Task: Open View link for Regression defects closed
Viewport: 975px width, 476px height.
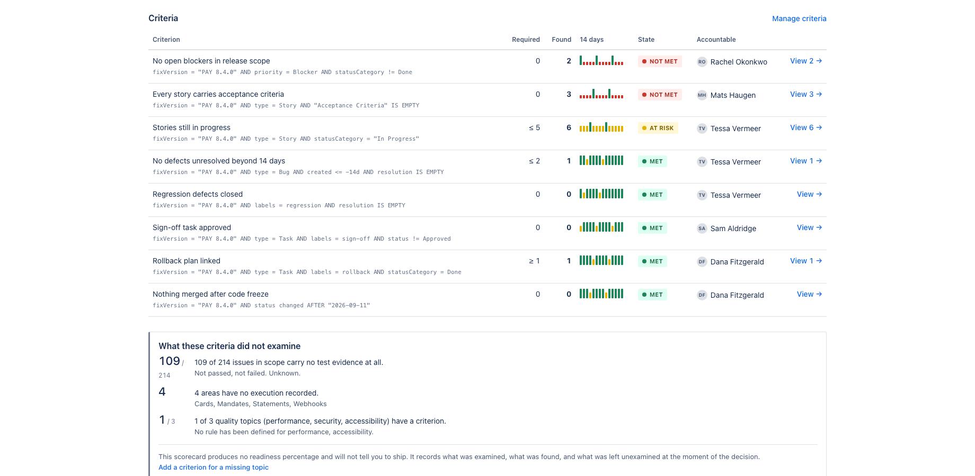Action: (x=810, y=194)
